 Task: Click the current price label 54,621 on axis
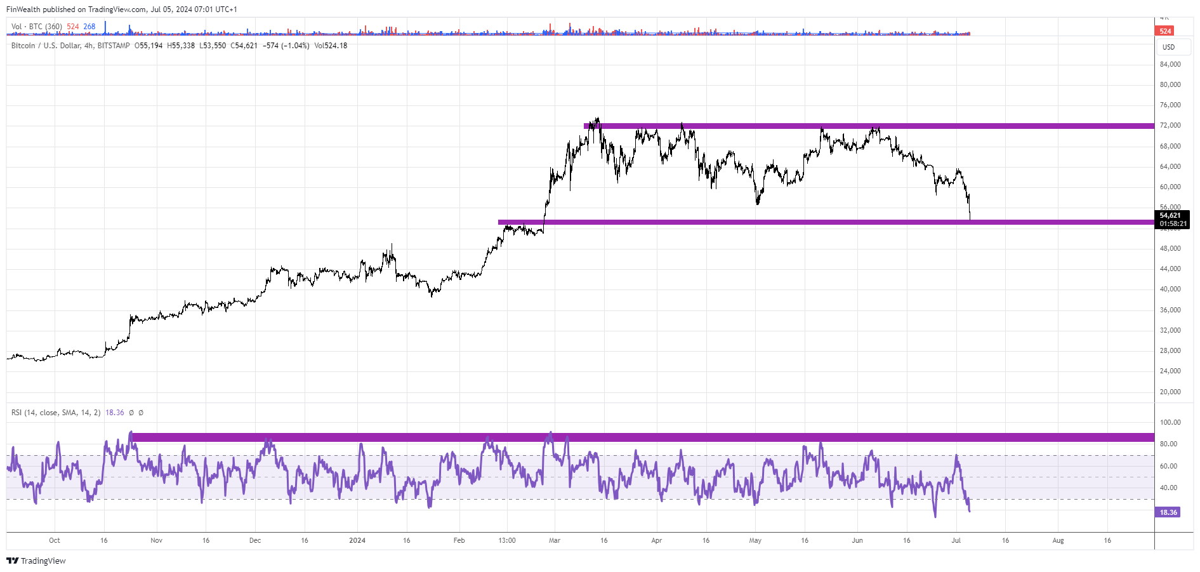[x=1171, y=216]
